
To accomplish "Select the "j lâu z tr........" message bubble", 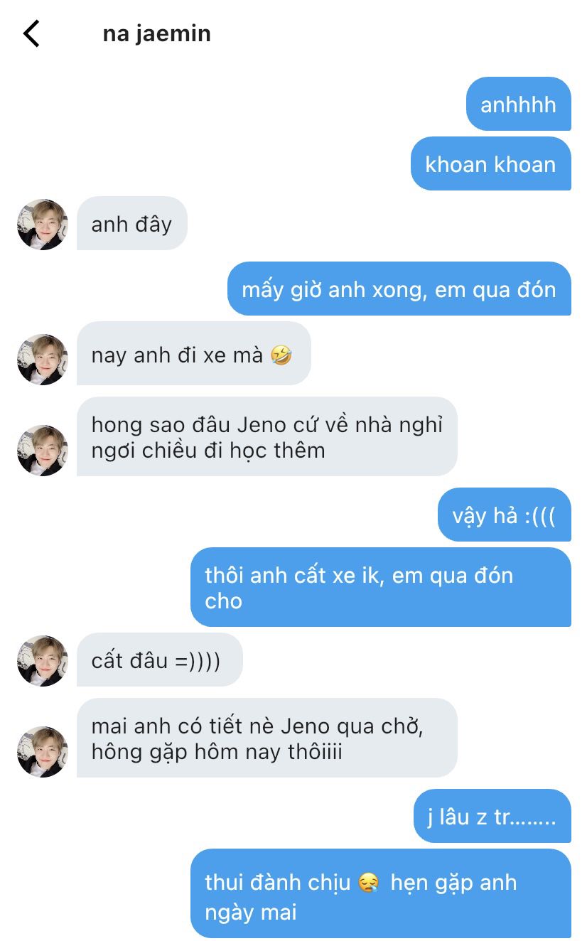I will 492,816.
